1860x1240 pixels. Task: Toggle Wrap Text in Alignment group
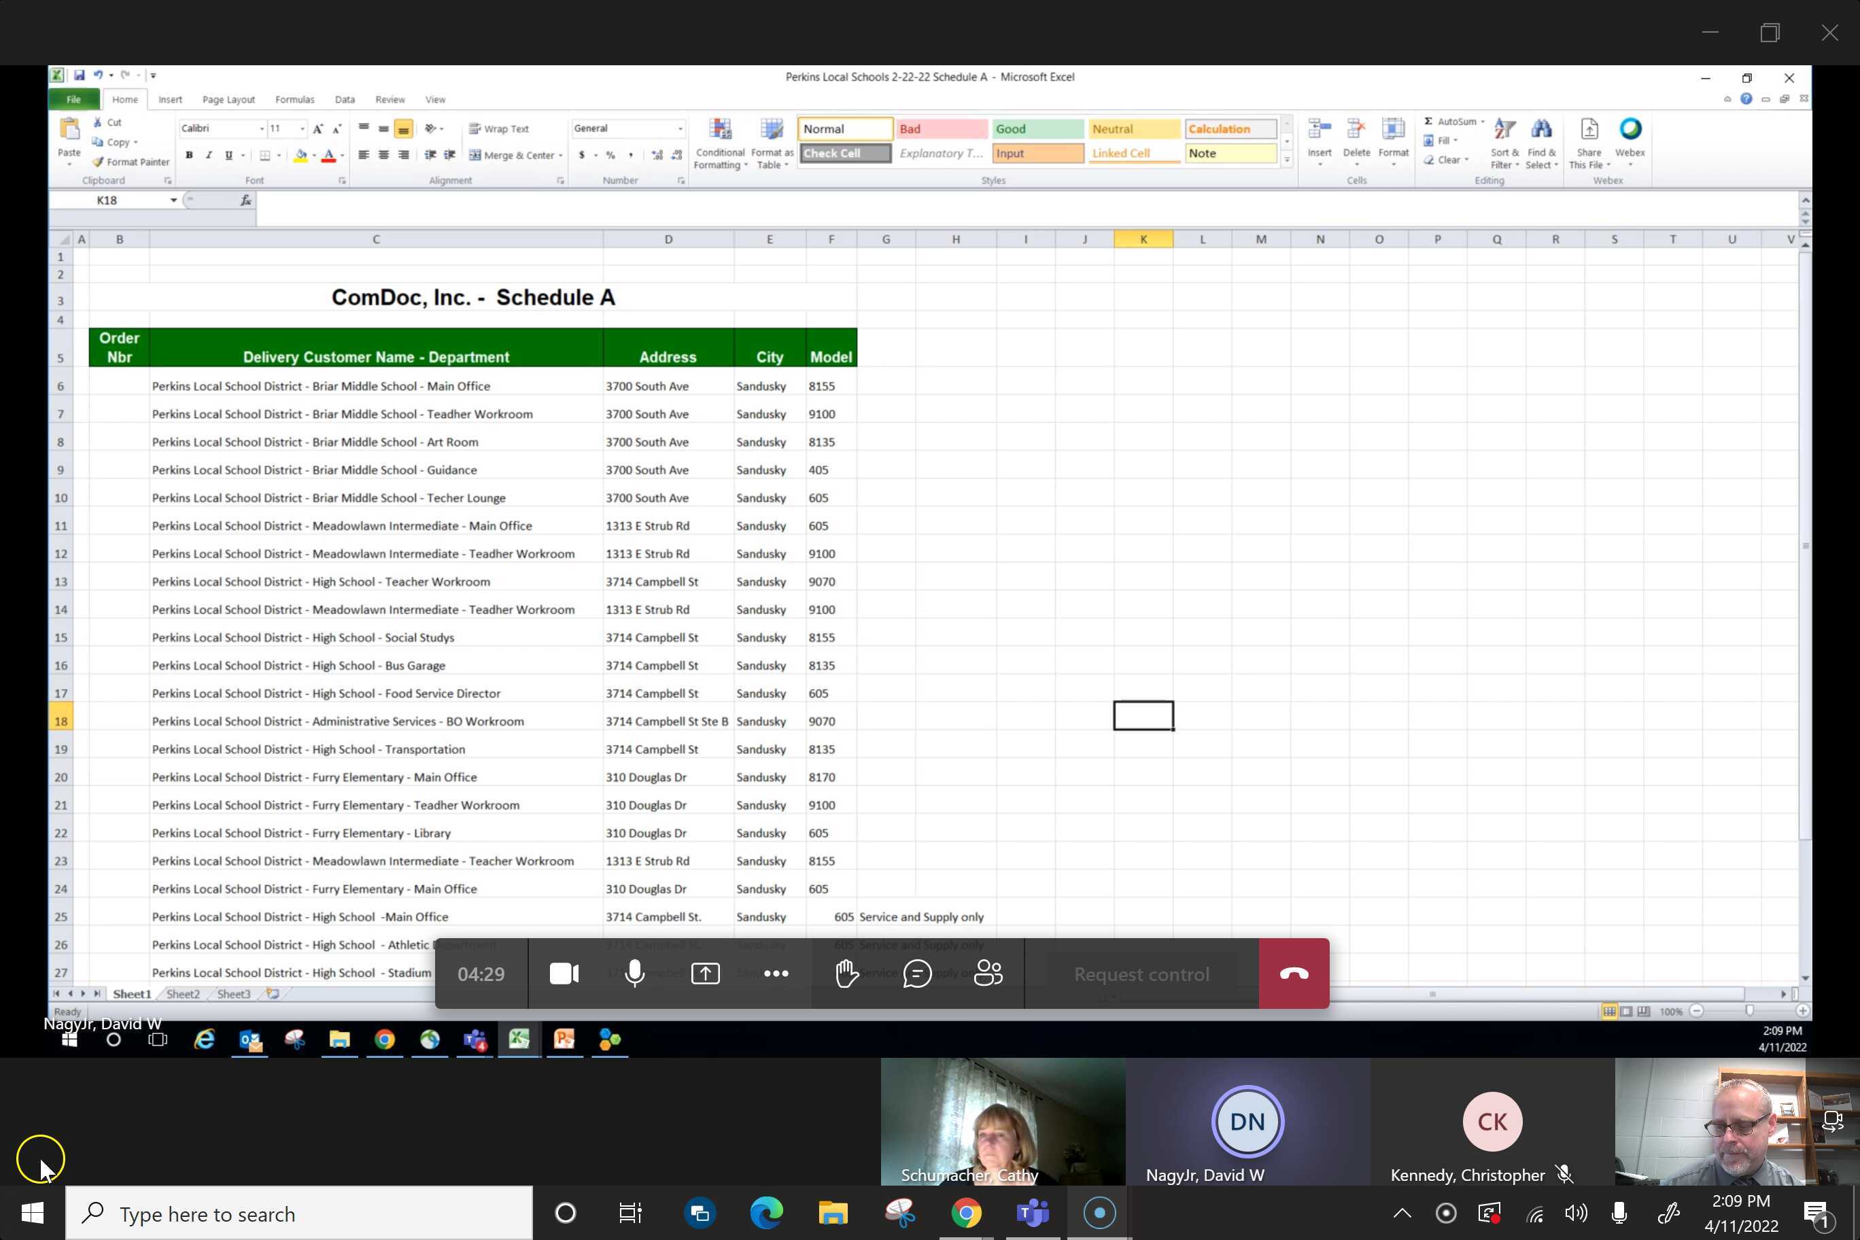point(499,129)
